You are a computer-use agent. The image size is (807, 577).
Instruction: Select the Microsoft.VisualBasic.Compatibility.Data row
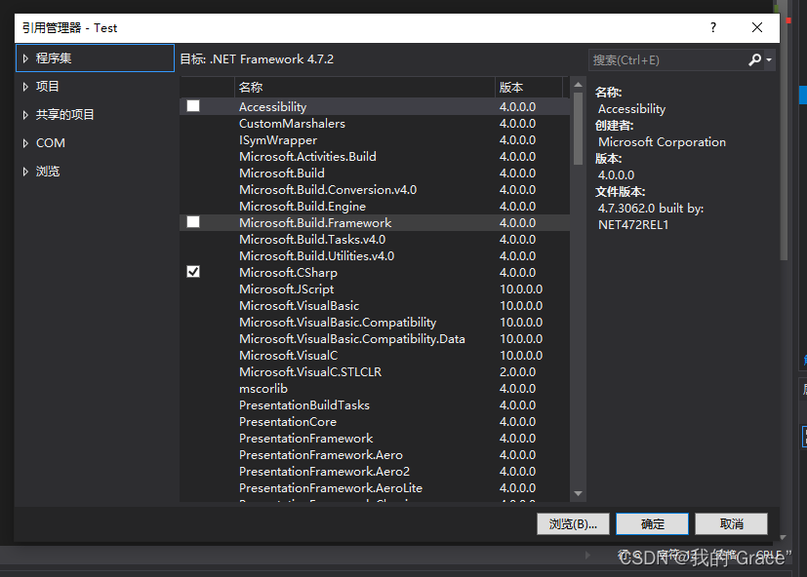coord(375,338)
